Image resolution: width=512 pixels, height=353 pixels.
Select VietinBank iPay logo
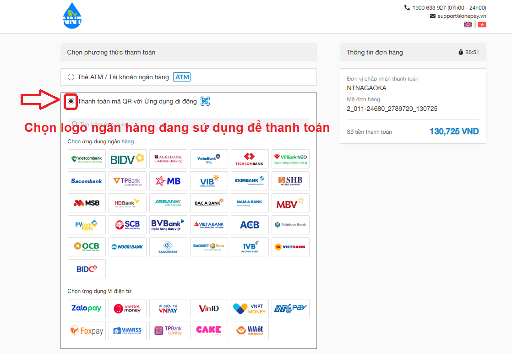(209, 159)
